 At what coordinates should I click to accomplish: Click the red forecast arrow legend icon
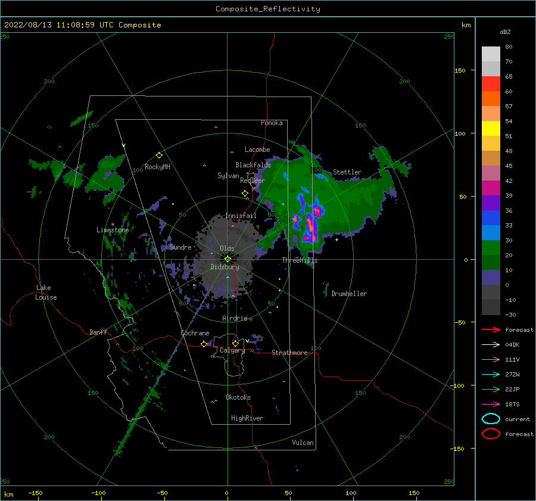point(491,329)
